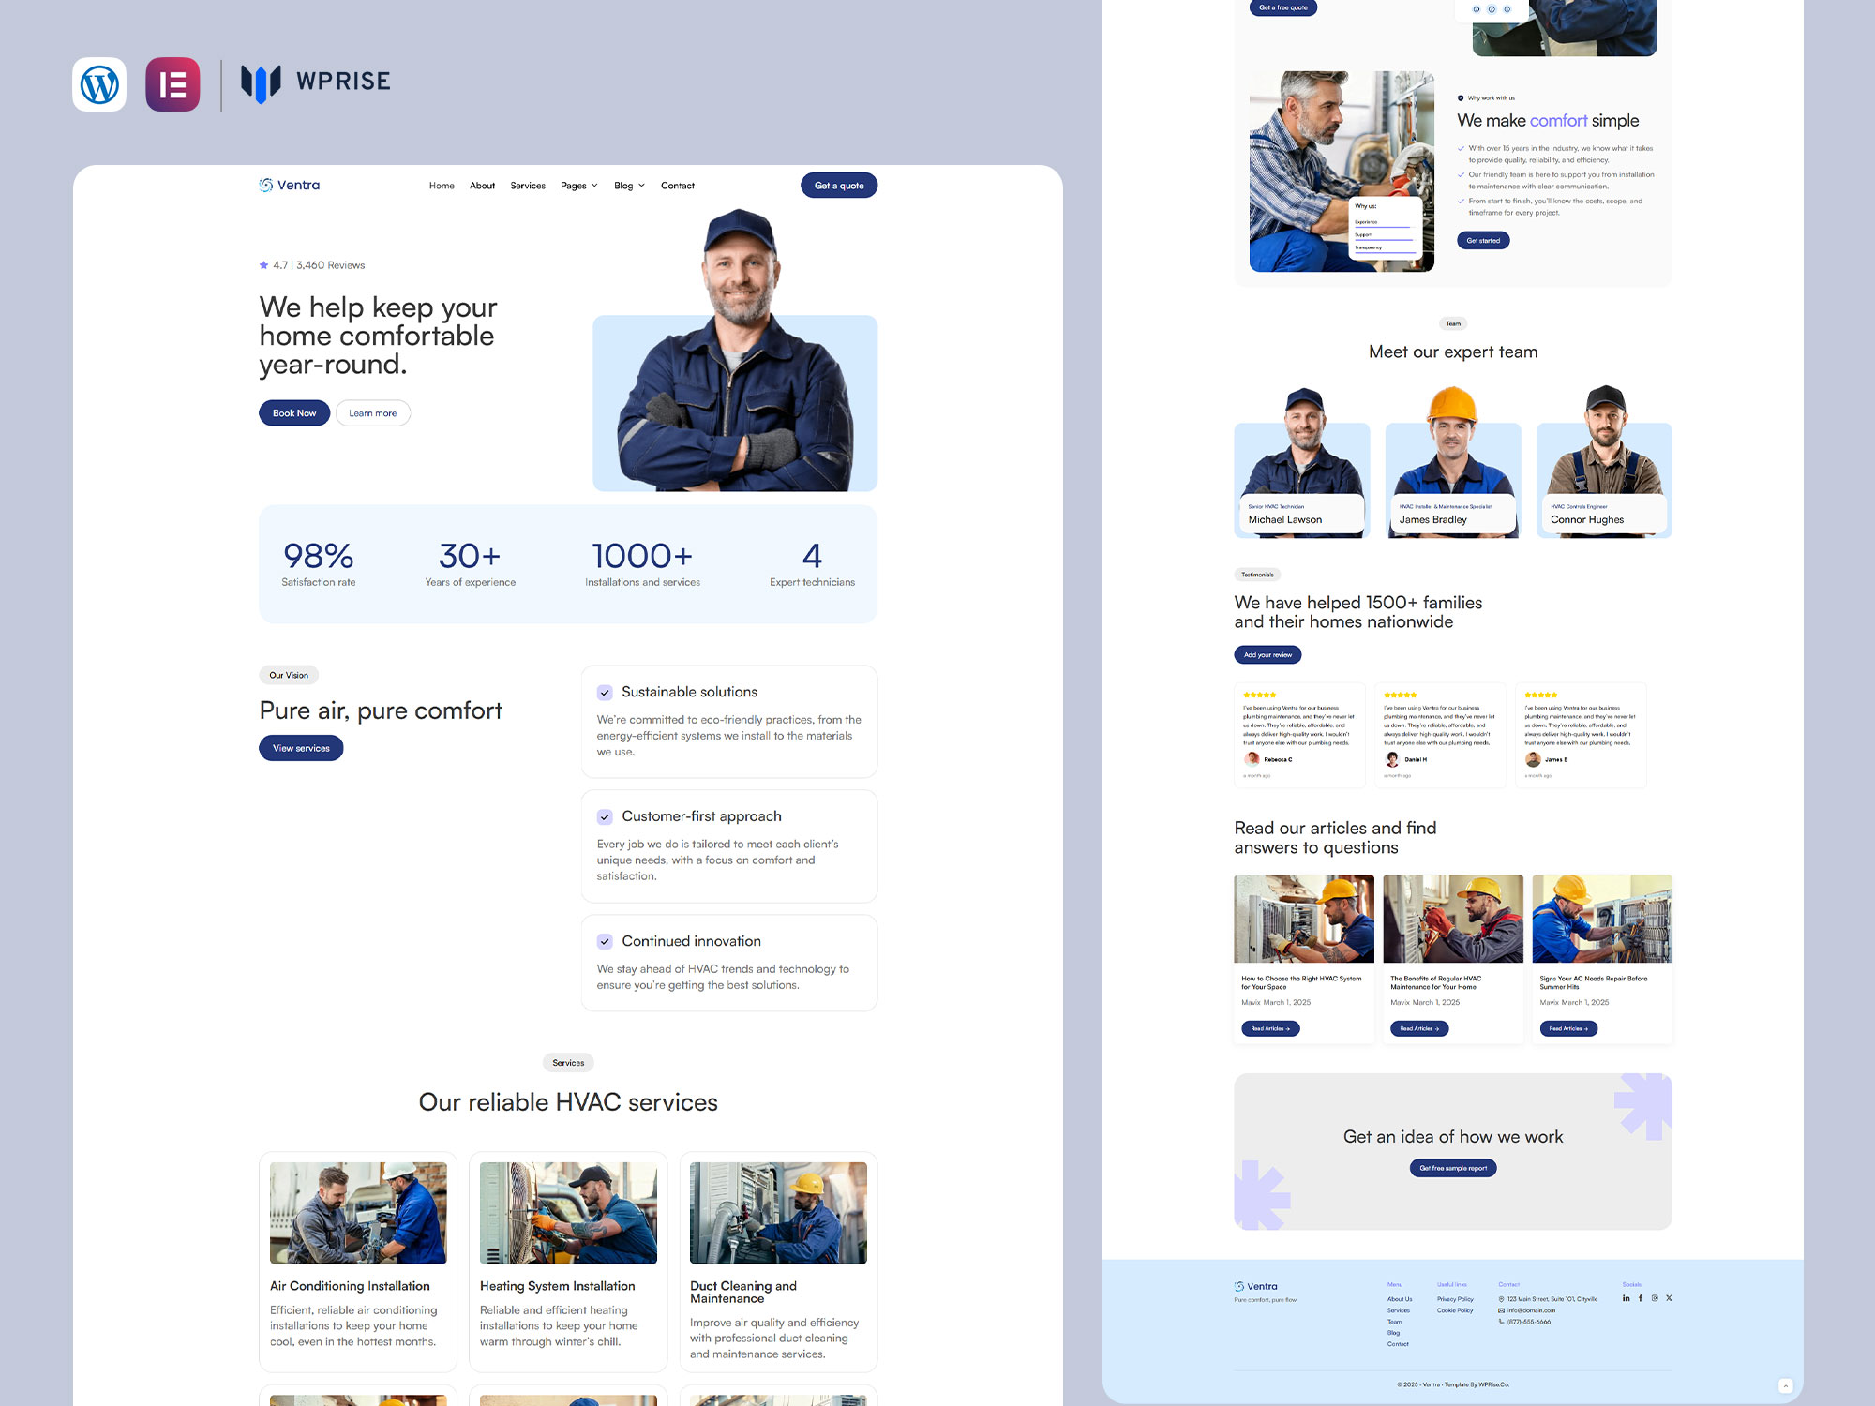Click Read Articles under Regular HVAC Maintenance
Image resolution: width=1875 pixels, height=1406 pixels.
pyautogui.click(x=1419, y=1028)
